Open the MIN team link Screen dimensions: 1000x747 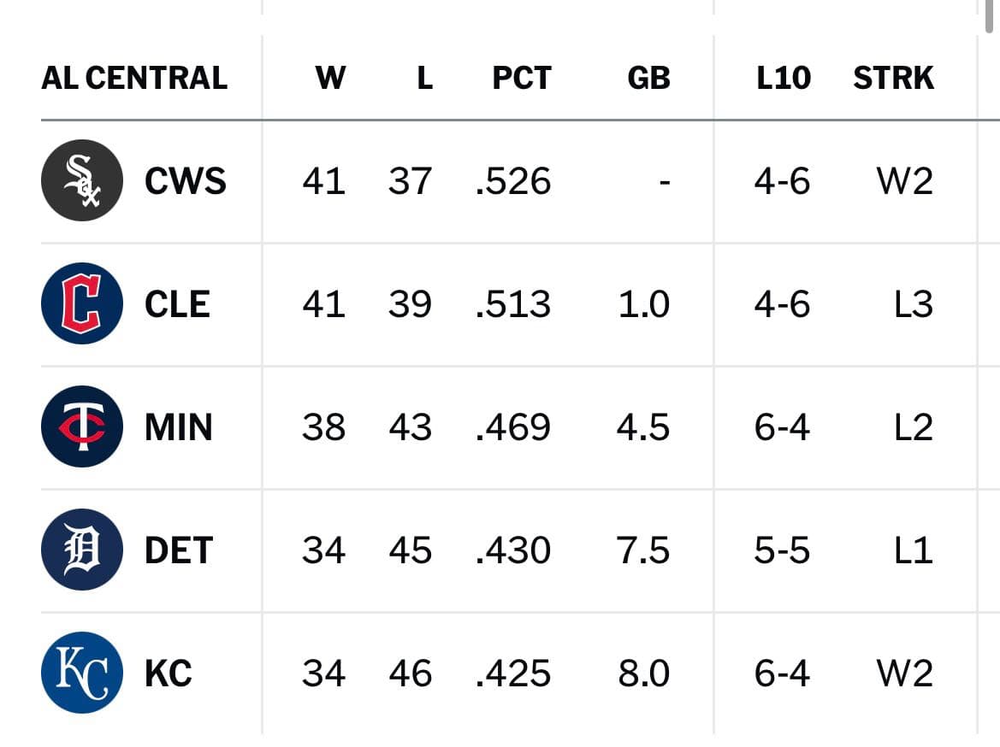(179, 427)
